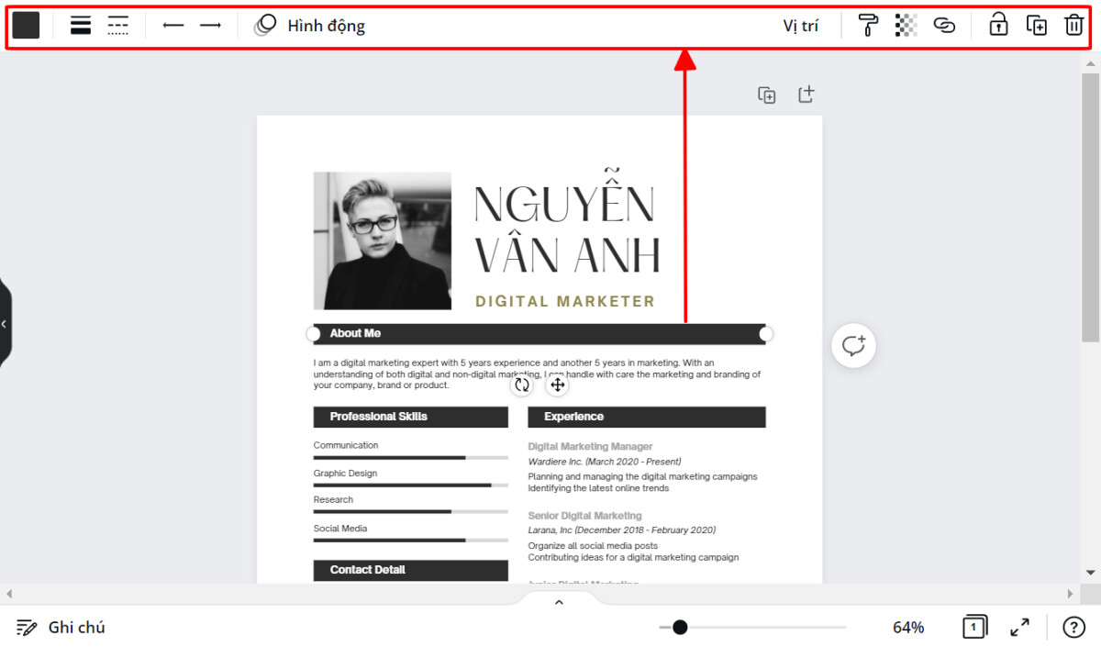Open the 64% zoom level menu
The width and height of the screenshot is (1101, 647).
[x=908, y=628]
